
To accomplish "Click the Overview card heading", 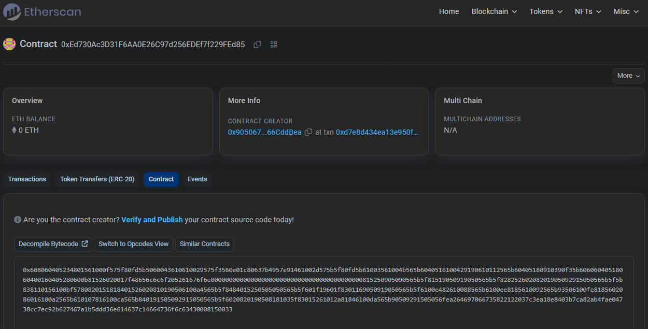I will coord(27,101).
